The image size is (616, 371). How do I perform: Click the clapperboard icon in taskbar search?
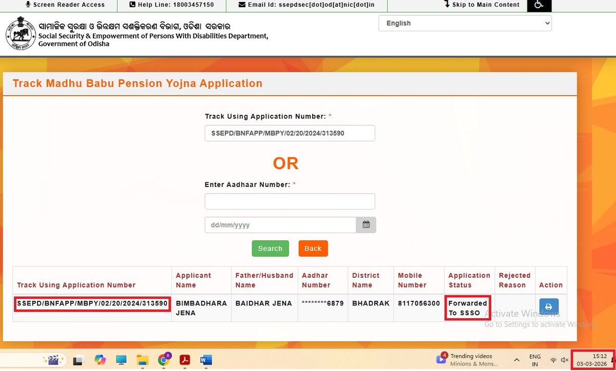(x=53, y=360)
